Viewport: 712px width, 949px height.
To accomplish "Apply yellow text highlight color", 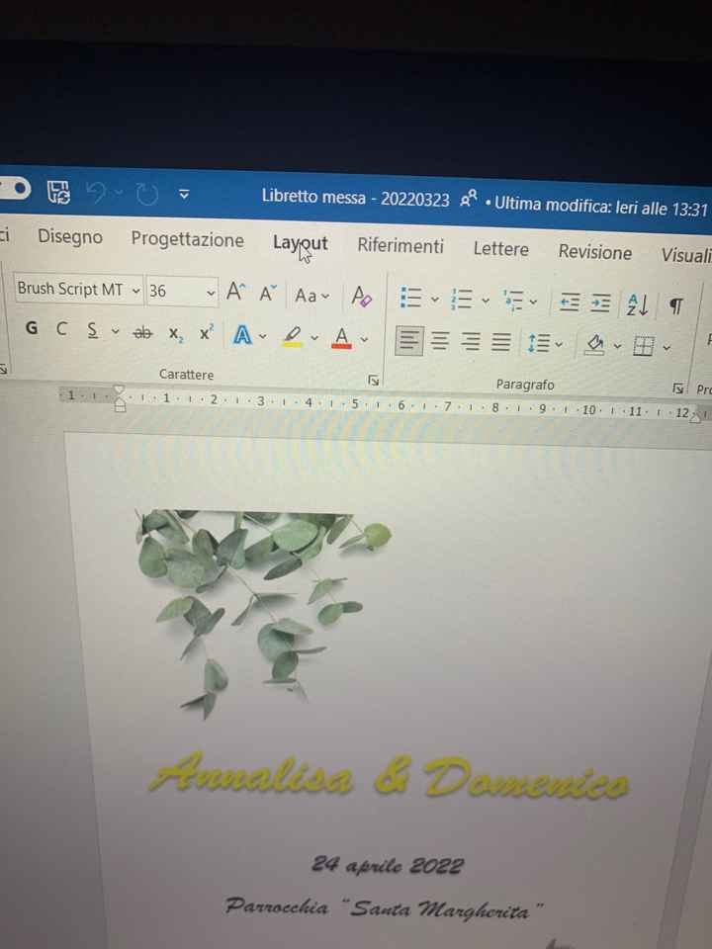I will (x=293, y=337).
